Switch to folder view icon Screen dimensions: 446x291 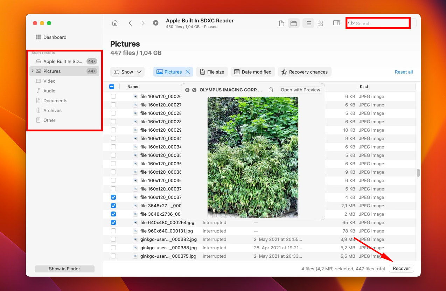click(293, 23)
